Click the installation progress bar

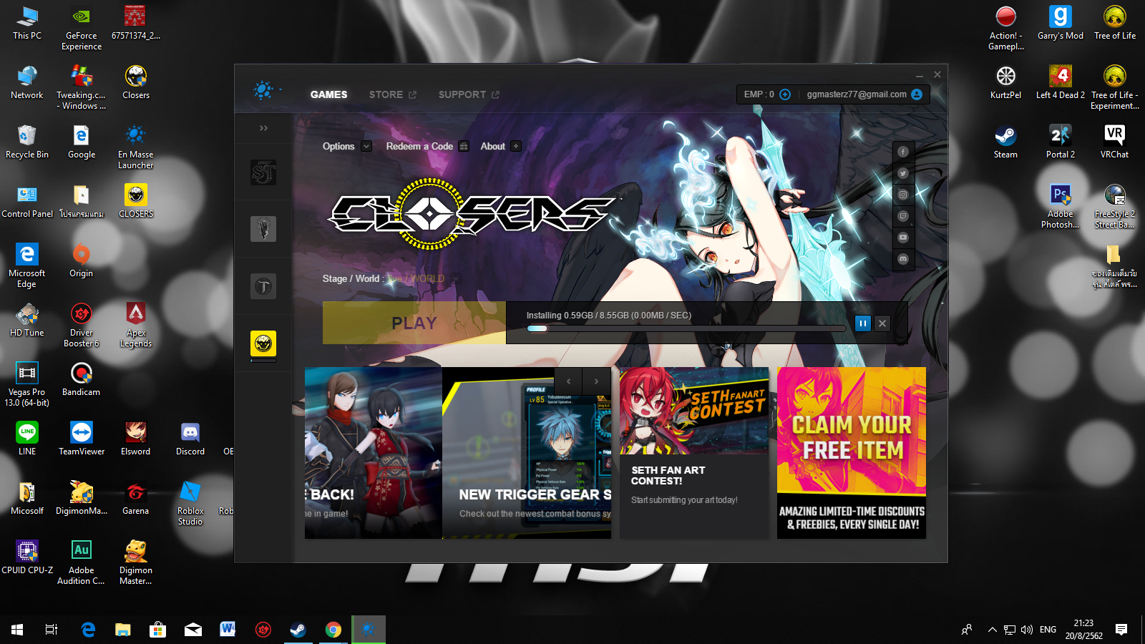coord(686,328)
